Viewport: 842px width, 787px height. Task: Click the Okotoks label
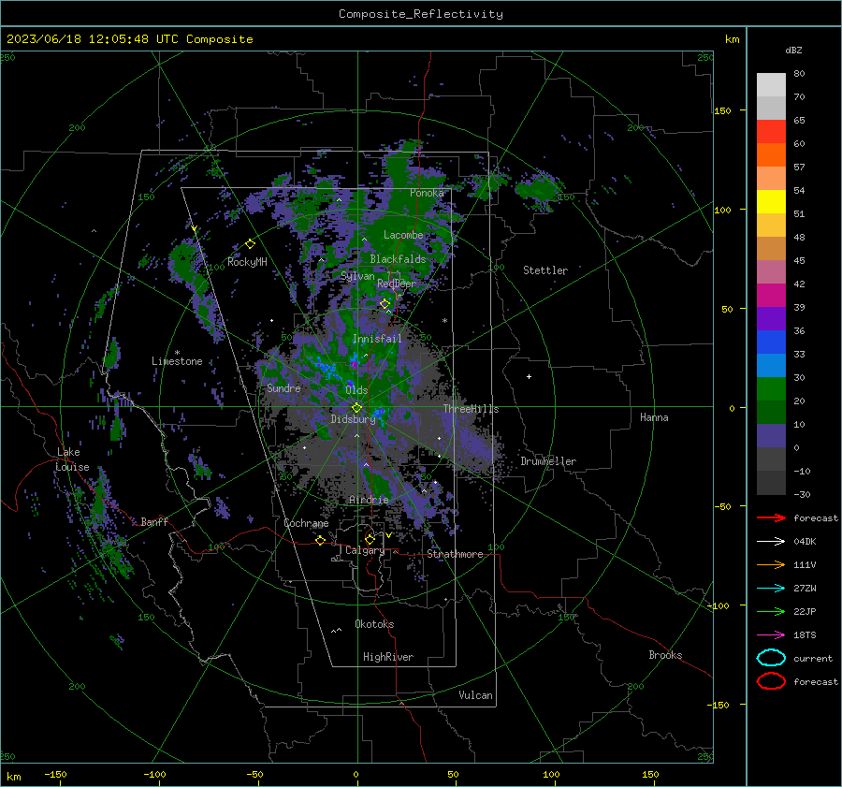click(x=374, y=624)
